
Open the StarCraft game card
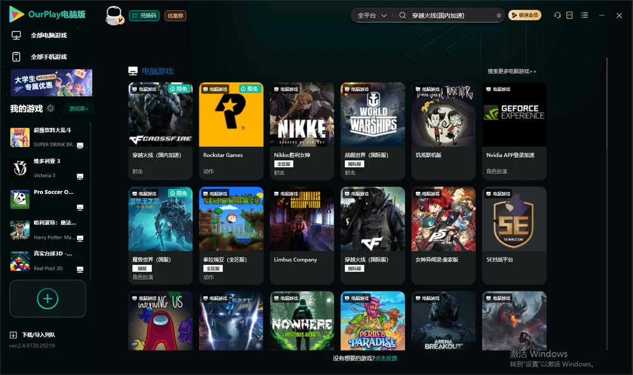pos(231,321)
